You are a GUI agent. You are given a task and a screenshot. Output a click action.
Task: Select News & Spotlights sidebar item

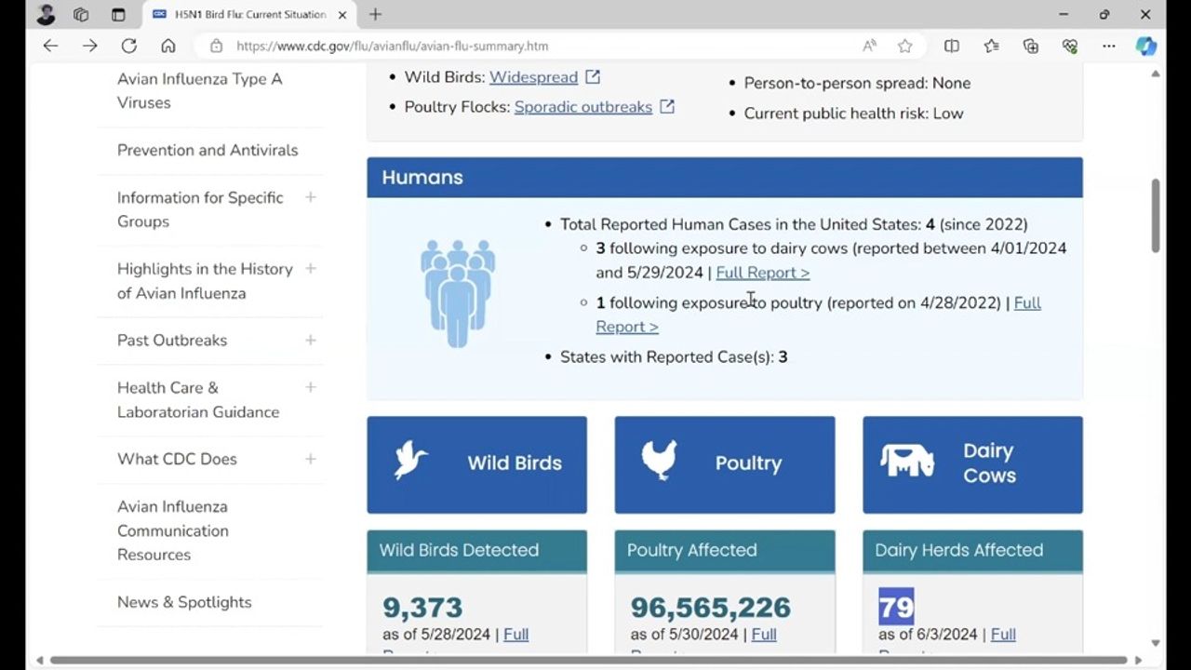tap(184, 602)
